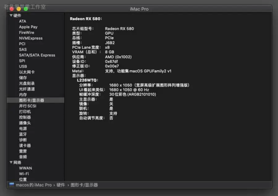
Task: Click the computer icon in path bar
Action: [x=11, y=185]
